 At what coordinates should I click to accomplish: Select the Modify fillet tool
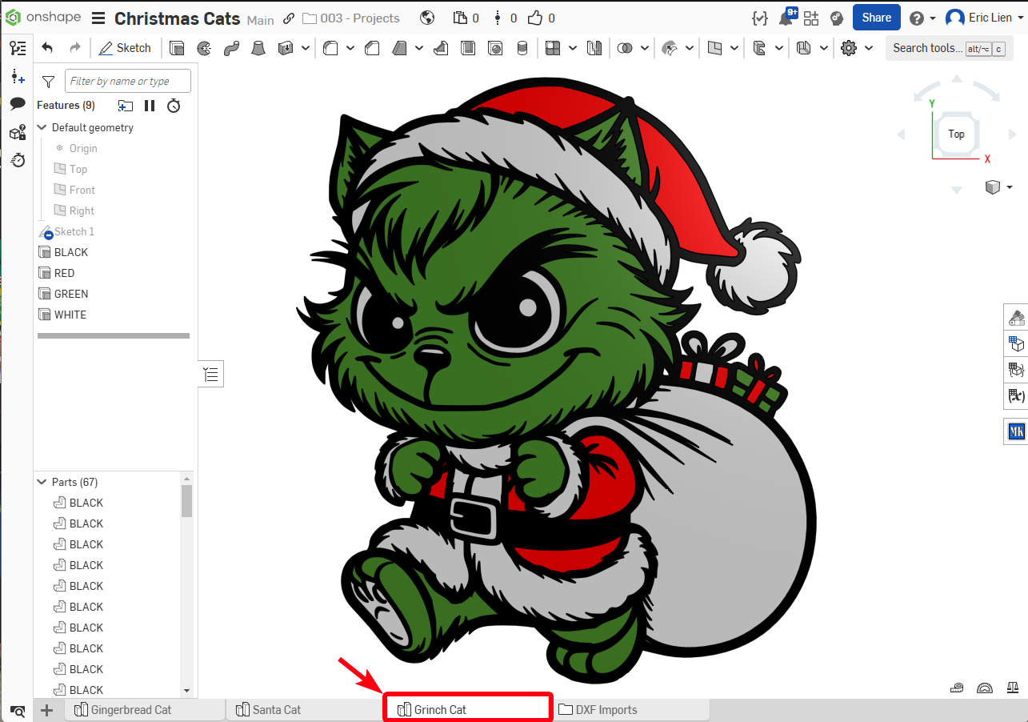[669, 48]
